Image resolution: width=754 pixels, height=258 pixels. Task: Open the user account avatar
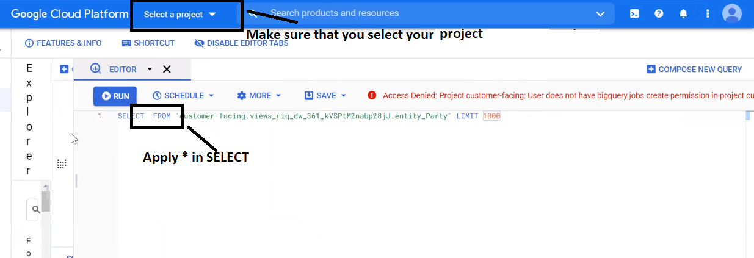tap(731, 13)
